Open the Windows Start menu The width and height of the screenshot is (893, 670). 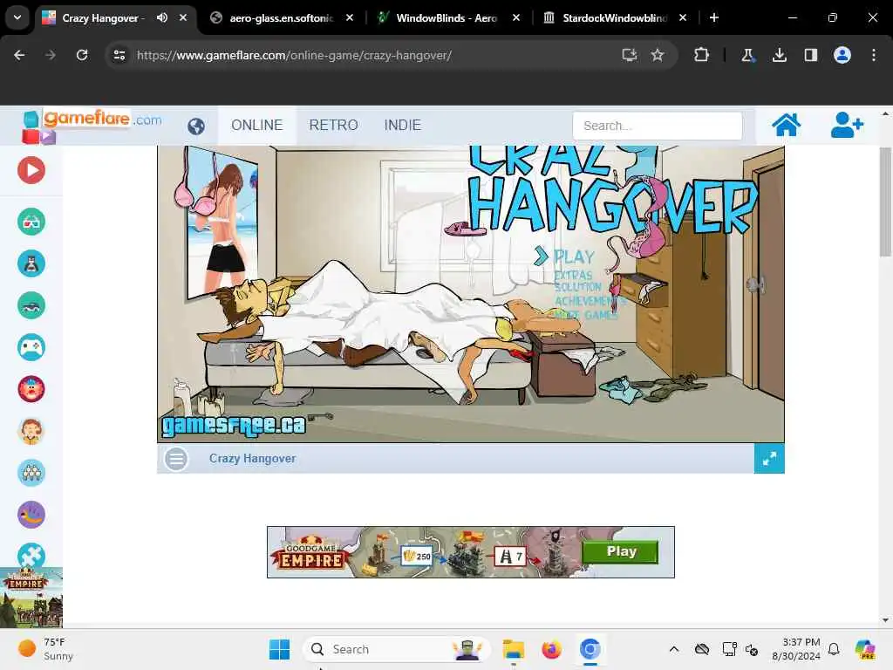point(279,649)
